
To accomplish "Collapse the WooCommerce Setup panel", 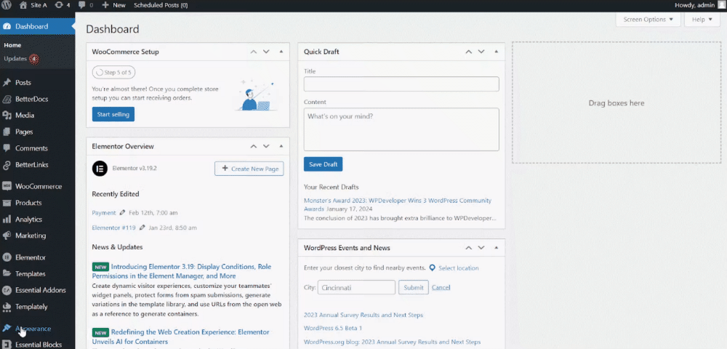I will click(281, 52).
